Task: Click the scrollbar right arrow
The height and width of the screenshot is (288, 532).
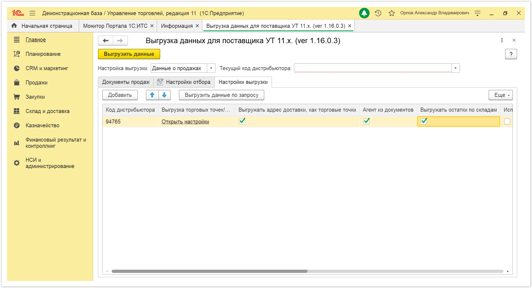Action: point(508,271)
